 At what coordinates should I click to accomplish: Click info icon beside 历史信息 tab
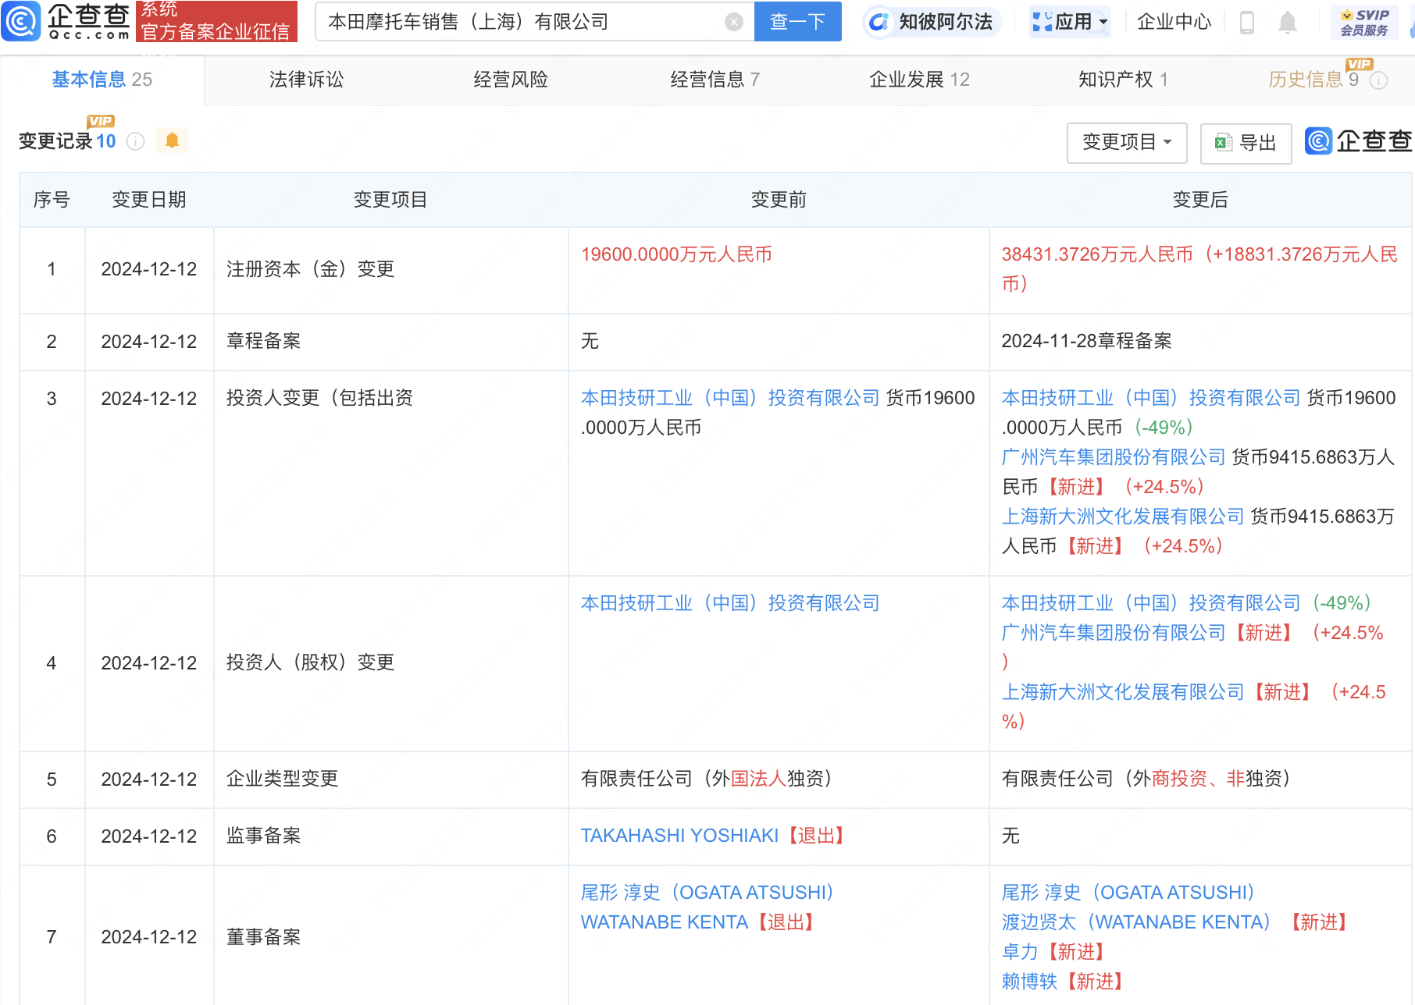tap(1379, 80)
